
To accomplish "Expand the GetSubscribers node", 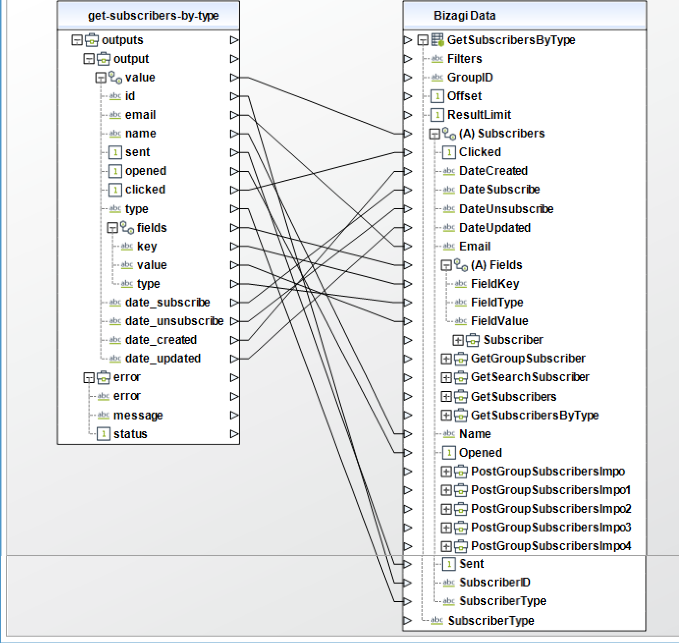I will pyautogui.click(x=446, y=396).
